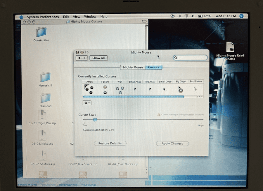Click the Small Move column header
Image resolution: width=263 pixels, height=191 pixels.
coord(196,82)
